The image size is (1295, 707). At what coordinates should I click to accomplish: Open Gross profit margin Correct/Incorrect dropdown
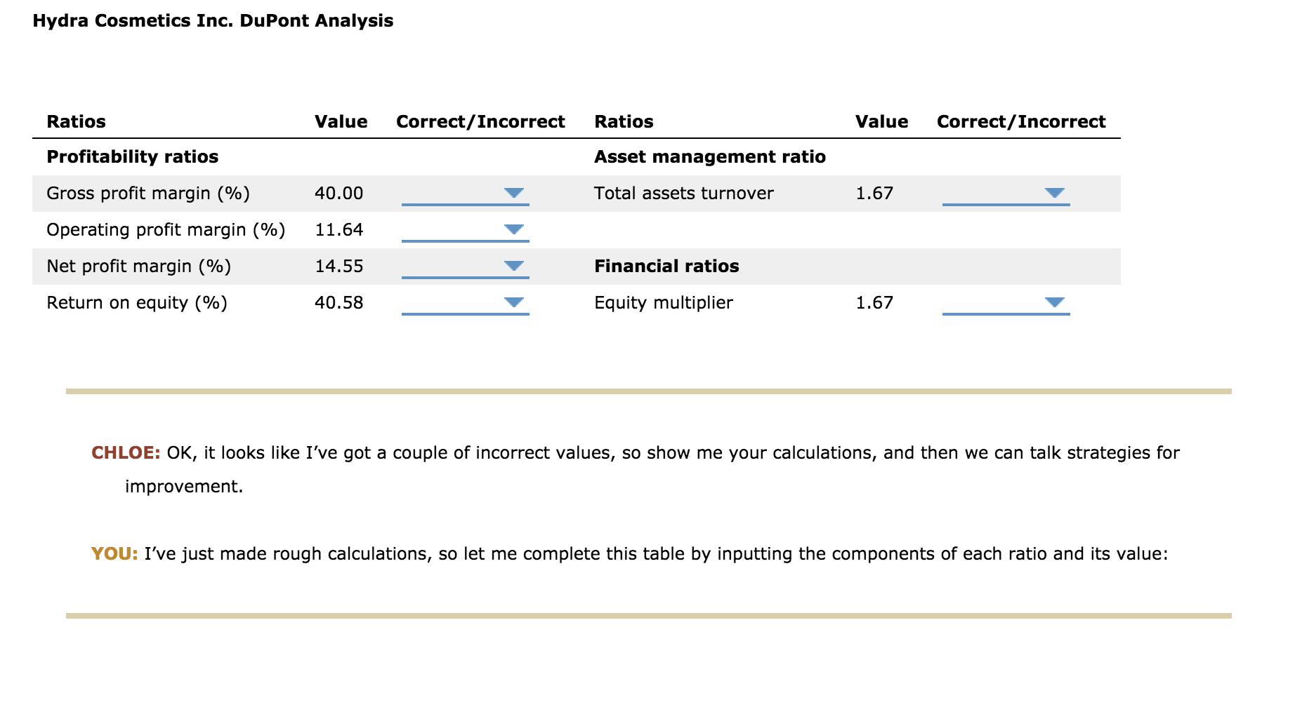pos(465,193)
